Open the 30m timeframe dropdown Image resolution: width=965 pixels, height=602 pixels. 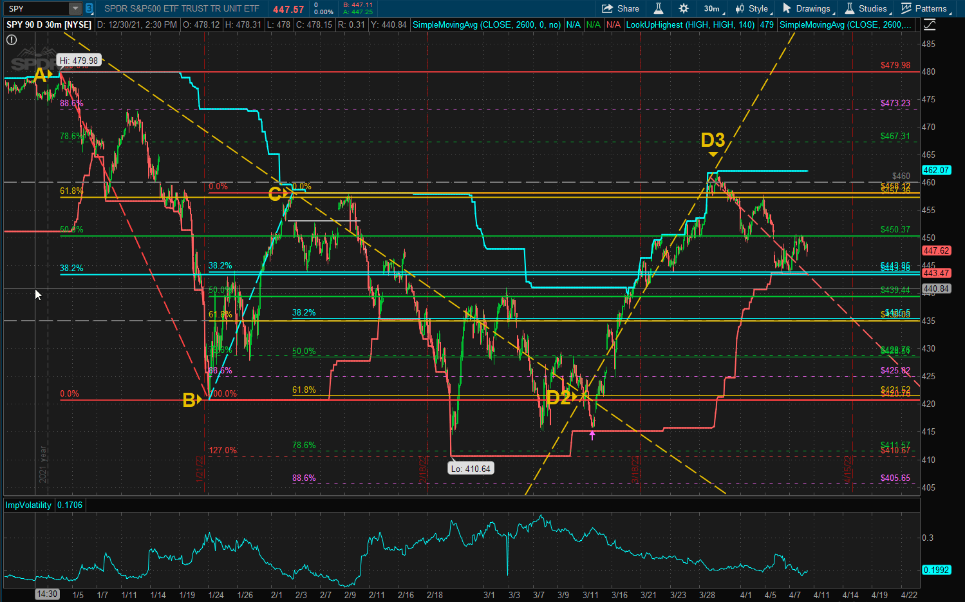713,8
